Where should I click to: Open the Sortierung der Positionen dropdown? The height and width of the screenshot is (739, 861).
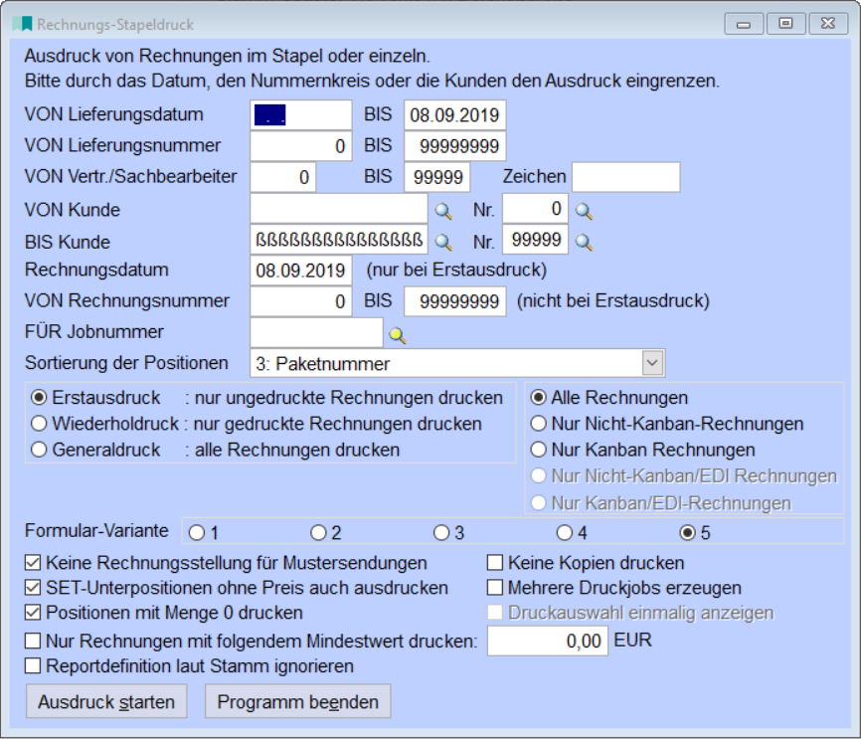(653, 363)
